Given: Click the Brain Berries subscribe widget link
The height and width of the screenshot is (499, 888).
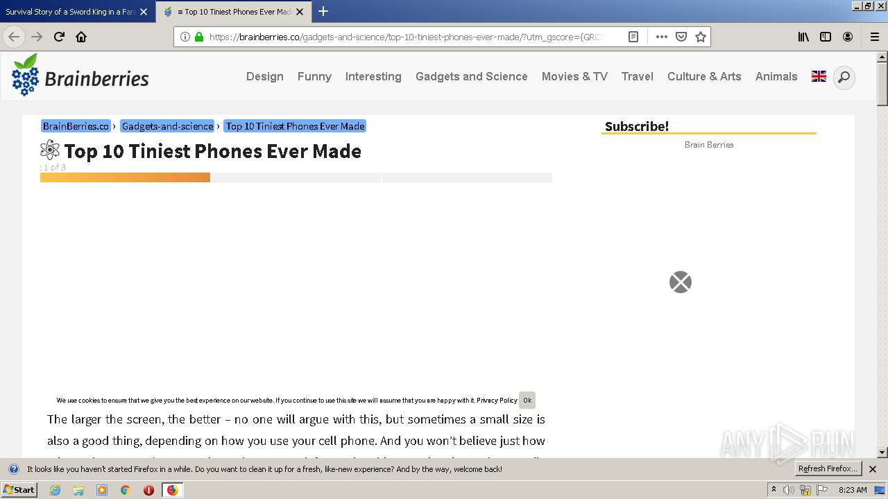Looking at the screenshot, I should pyautogui.click(x=709, y=144).
